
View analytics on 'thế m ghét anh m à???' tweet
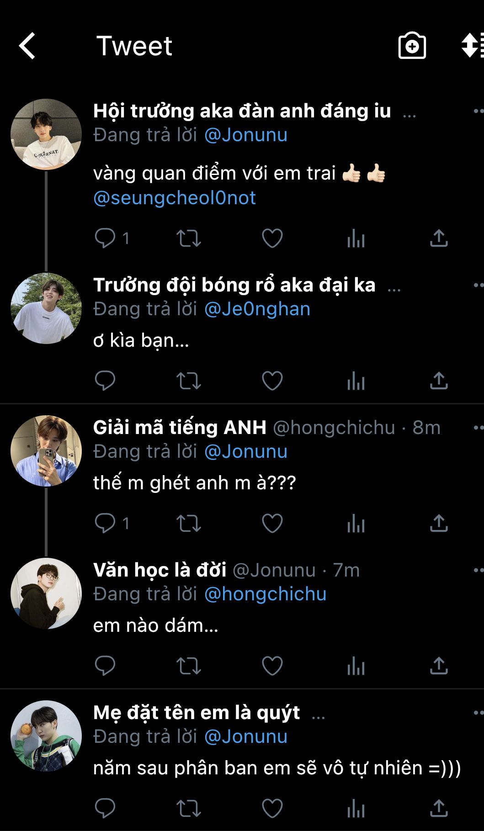(356, 523)
